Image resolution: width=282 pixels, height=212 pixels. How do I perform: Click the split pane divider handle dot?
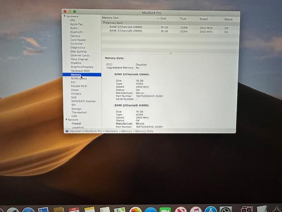tap(171, 53)
